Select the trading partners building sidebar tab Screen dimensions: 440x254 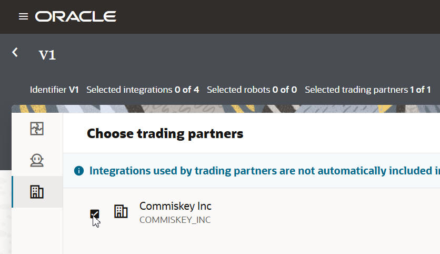[37, 192]
